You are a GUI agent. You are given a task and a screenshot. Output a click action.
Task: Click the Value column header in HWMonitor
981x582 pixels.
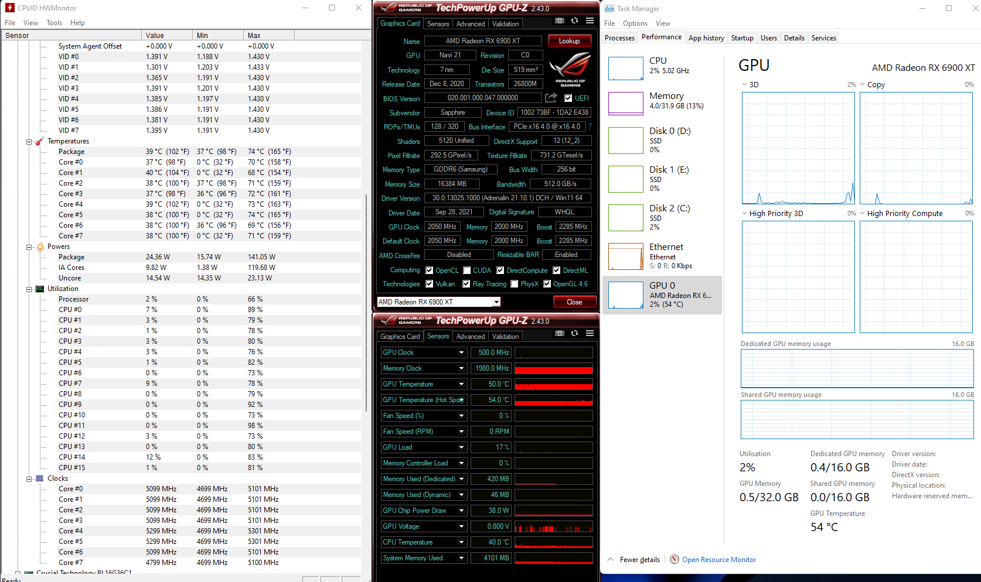pyautogui.click(x=167, y=35)
